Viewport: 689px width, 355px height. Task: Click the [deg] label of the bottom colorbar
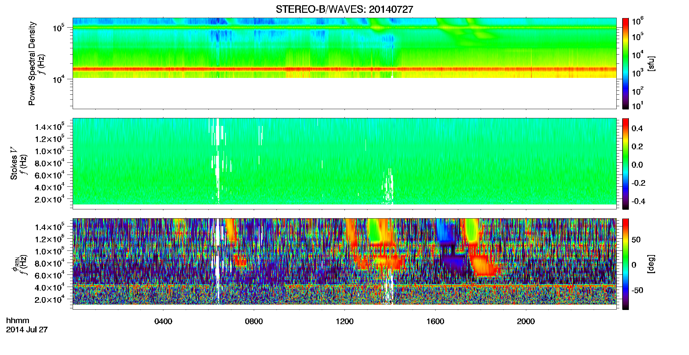(651, 264)
